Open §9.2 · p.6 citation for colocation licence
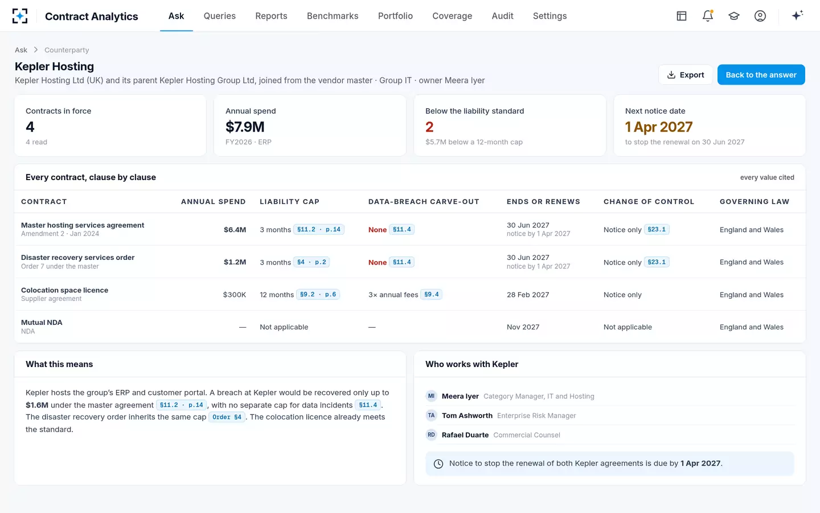The height and width of the screenshot is (513, 820). (x=318, y=295)
